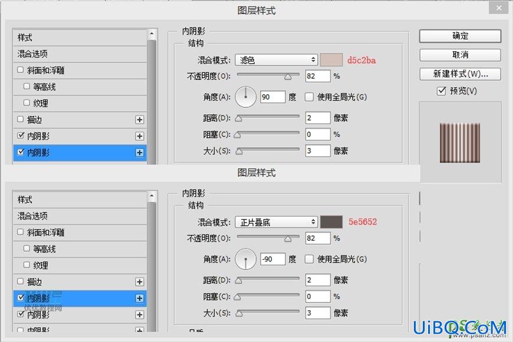Screen dimensions: 513x342
Task: Enable 等高线 checkbox in the 正片叠底 dialog
Action: pyautogui.click(x=27, y=248)
